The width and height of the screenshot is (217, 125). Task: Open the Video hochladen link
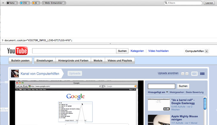[158, 51]
